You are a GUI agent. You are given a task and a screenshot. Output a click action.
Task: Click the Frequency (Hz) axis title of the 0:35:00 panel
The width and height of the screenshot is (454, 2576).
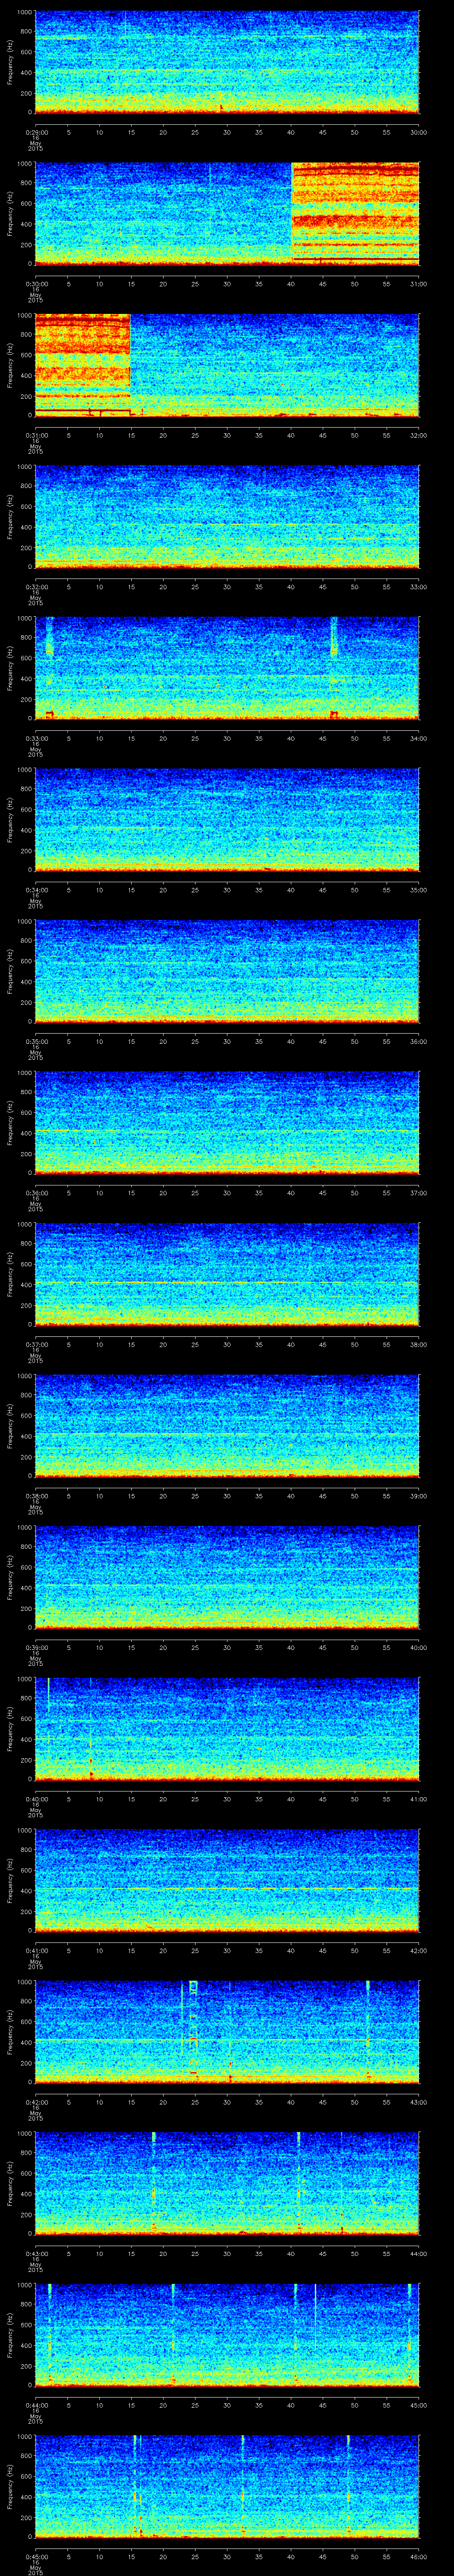[11, 971]
